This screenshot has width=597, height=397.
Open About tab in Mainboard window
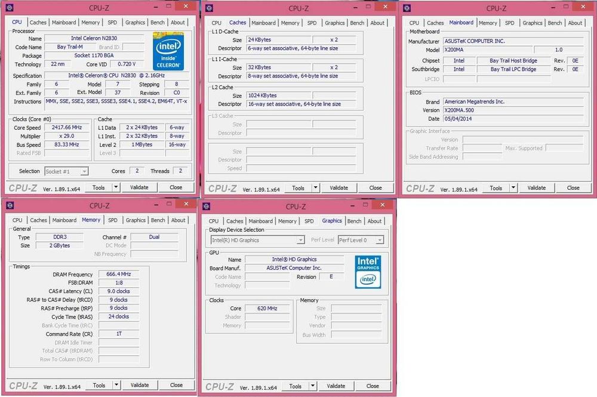pyautogui.click(x=575, y=23)
